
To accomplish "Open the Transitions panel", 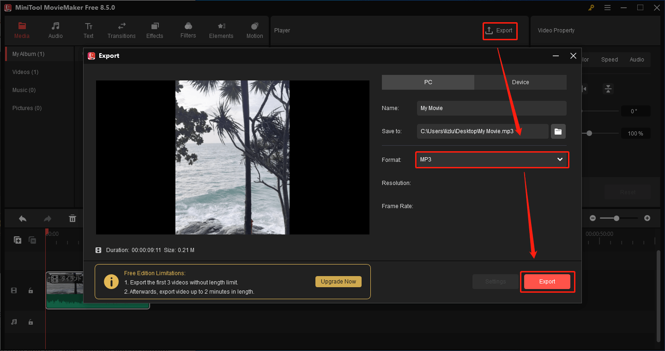I will 121,30.
